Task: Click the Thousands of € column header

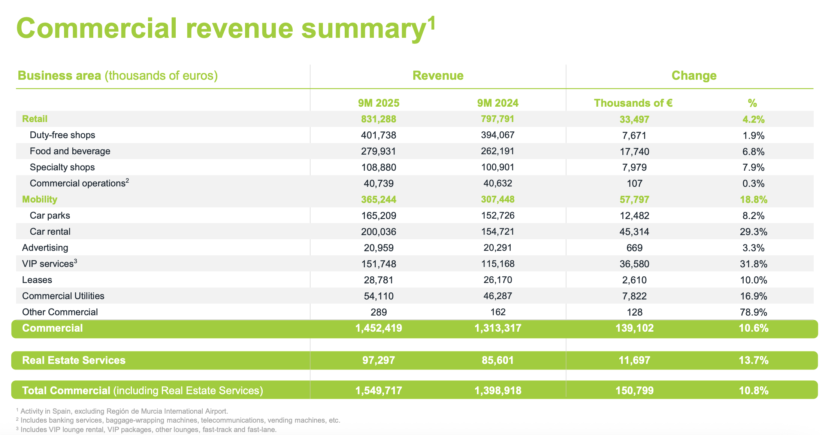Action: pos(633,103)
